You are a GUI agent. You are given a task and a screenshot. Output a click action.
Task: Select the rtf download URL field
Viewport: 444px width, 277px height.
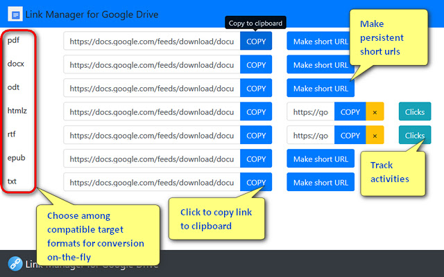pyautogui.click(x=152, y=135)
